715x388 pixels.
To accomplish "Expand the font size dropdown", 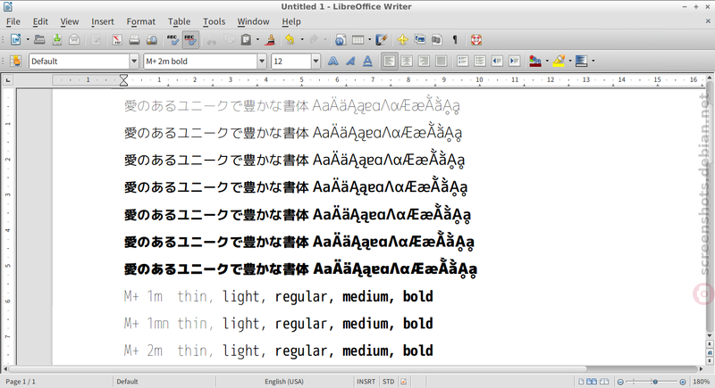I will click(x=315, y=61).
